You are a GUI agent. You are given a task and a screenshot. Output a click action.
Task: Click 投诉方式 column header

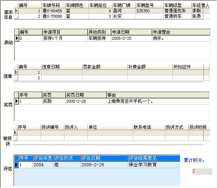point(177,127)
